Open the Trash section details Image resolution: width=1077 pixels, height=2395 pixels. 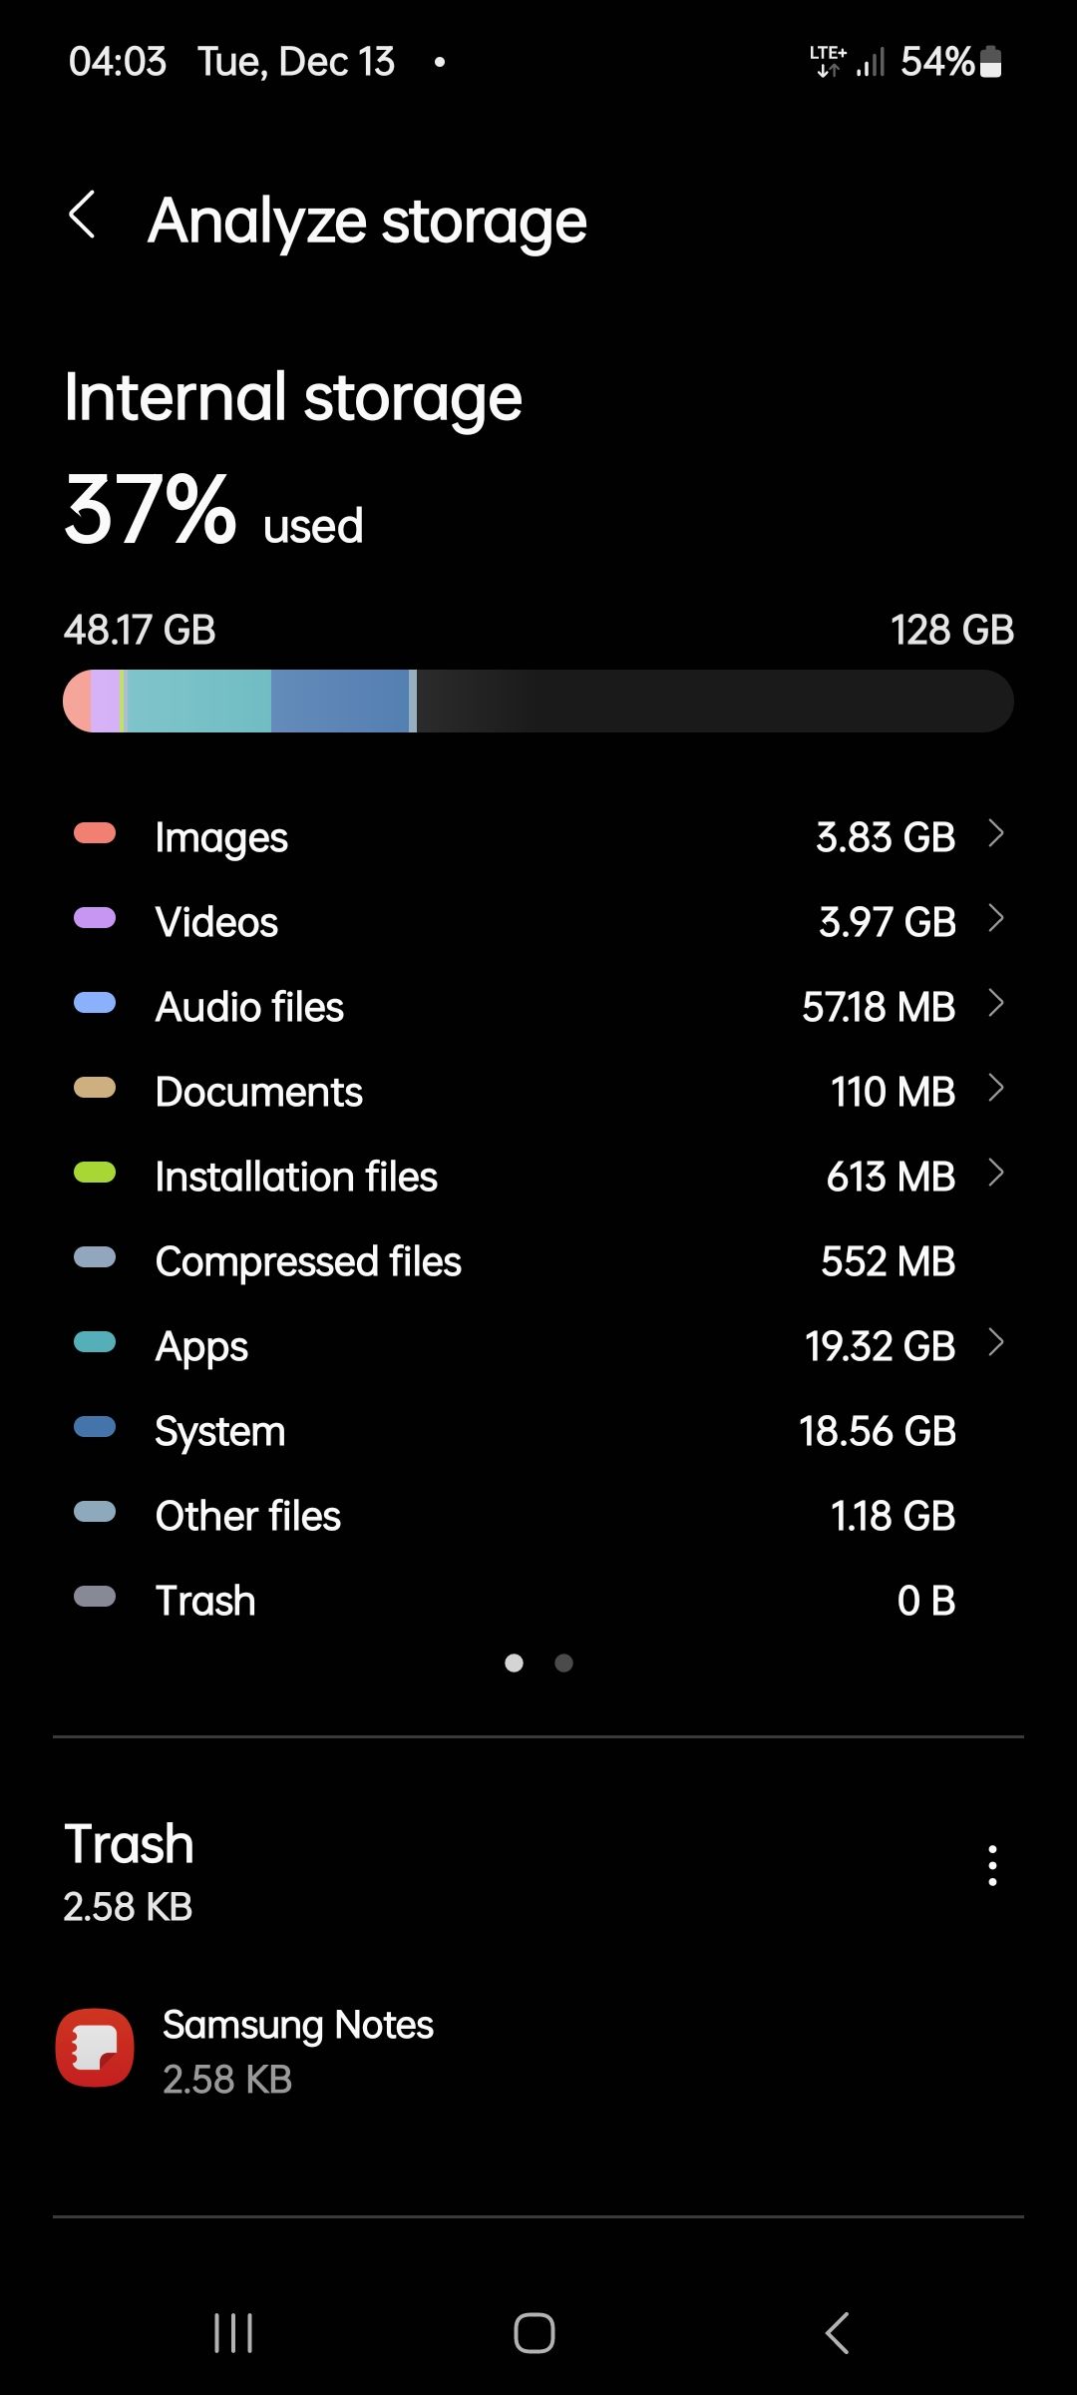click(128, 1844)
